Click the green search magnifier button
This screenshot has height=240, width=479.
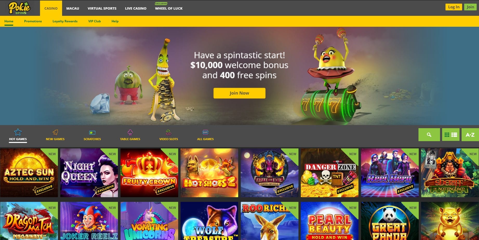(429, 135)
